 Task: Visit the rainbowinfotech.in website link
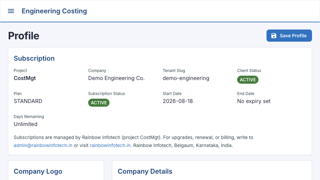point(110,145)
